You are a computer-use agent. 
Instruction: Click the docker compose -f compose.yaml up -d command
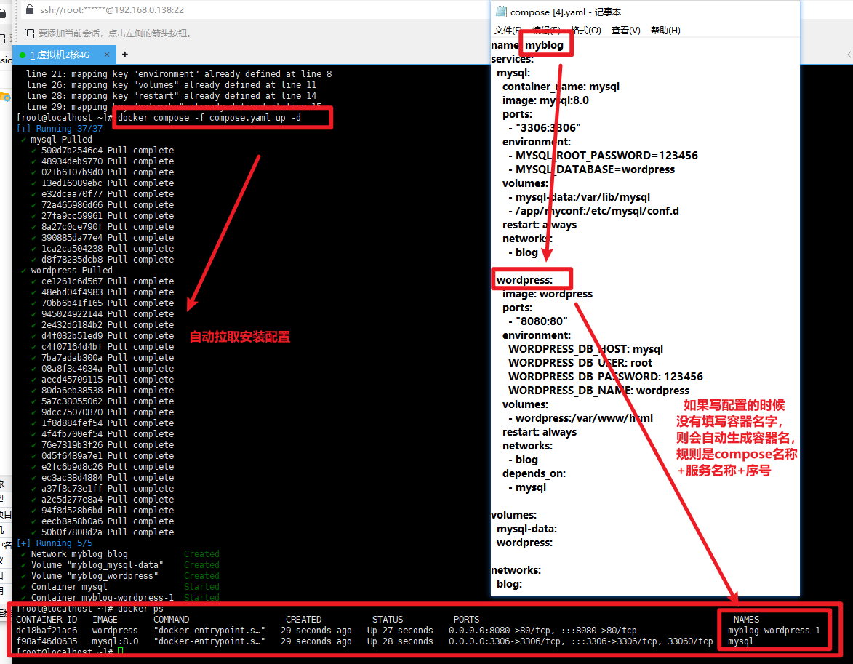pos(209,118)
